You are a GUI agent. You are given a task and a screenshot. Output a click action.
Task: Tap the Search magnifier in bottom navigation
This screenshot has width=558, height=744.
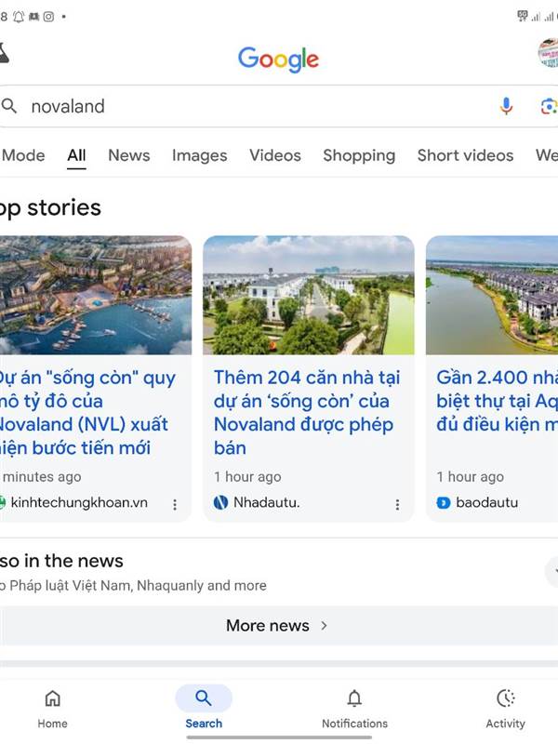(x=204, y=699)
